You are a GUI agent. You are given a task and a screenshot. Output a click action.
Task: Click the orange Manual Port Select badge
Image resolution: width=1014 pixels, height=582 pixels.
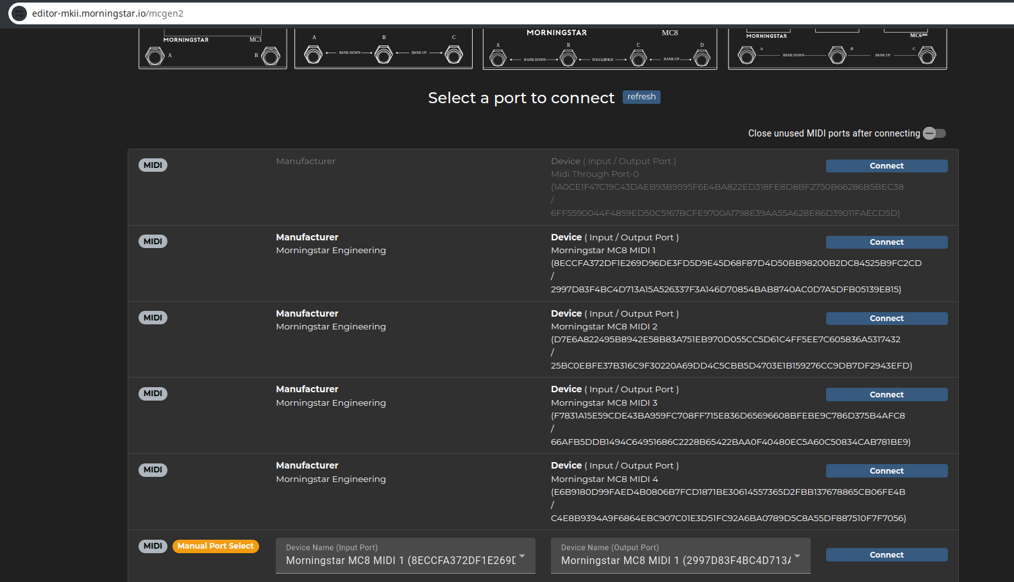coord(215,546)
